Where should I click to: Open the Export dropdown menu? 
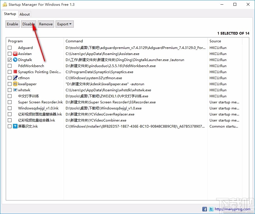click(x=64, y=24)
